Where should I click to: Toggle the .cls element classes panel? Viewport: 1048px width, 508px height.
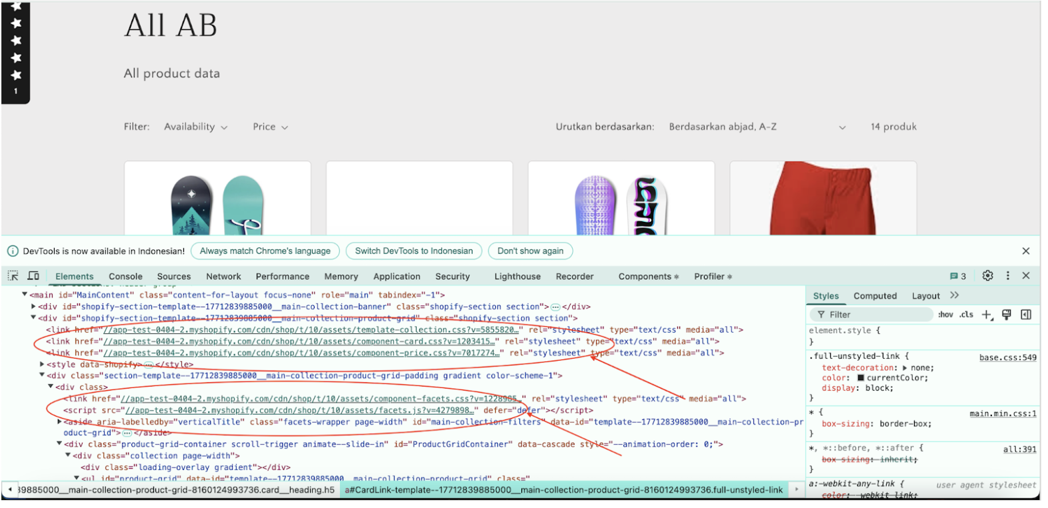967,315
